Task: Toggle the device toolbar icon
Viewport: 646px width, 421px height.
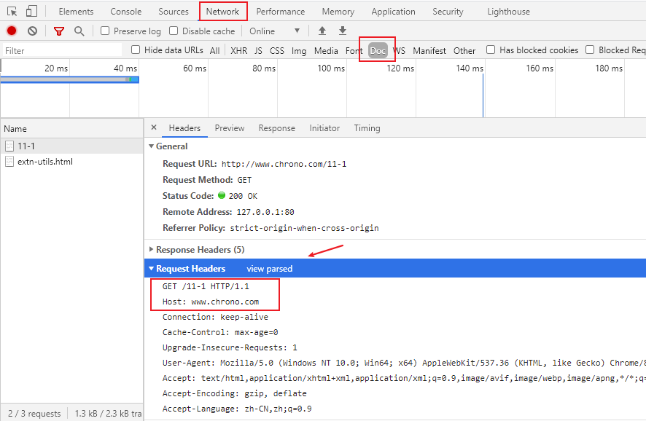Action: pos(31,12)
